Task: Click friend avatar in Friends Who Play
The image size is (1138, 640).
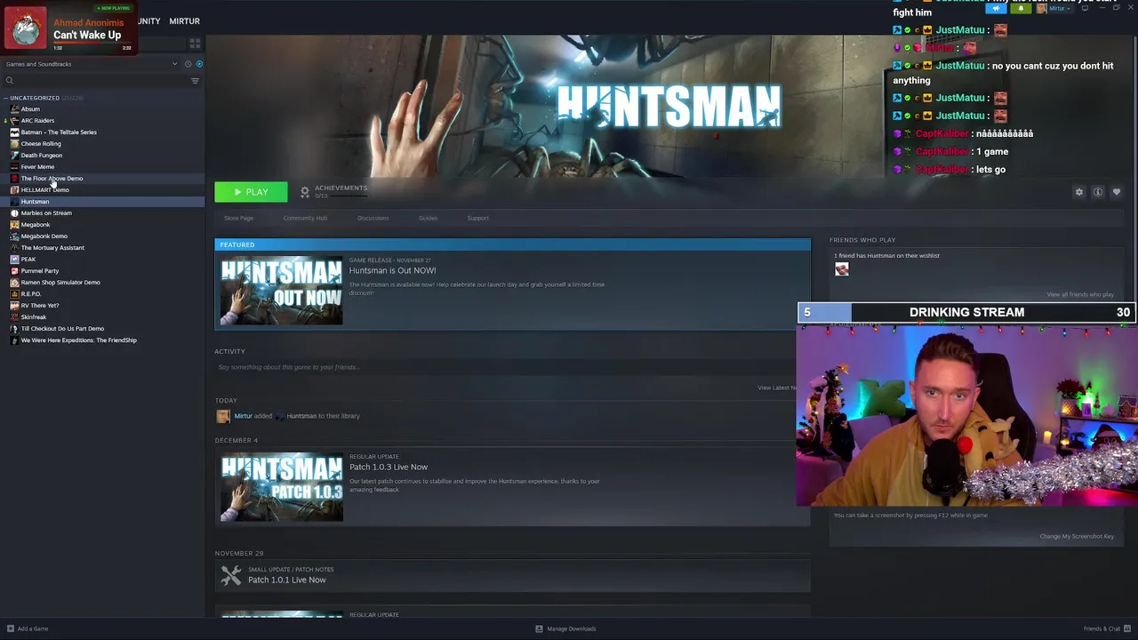Action: pyautogui.click(x=842, y=269)
